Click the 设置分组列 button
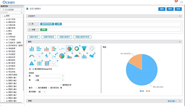 (34, 37)
